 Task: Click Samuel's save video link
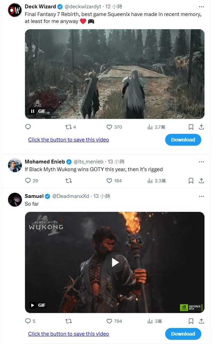pos(68,334)
